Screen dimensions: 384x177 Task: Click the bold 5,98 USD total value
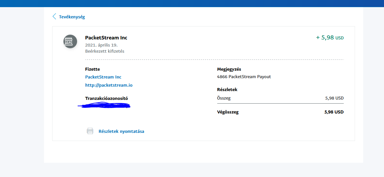coord(334,112)
